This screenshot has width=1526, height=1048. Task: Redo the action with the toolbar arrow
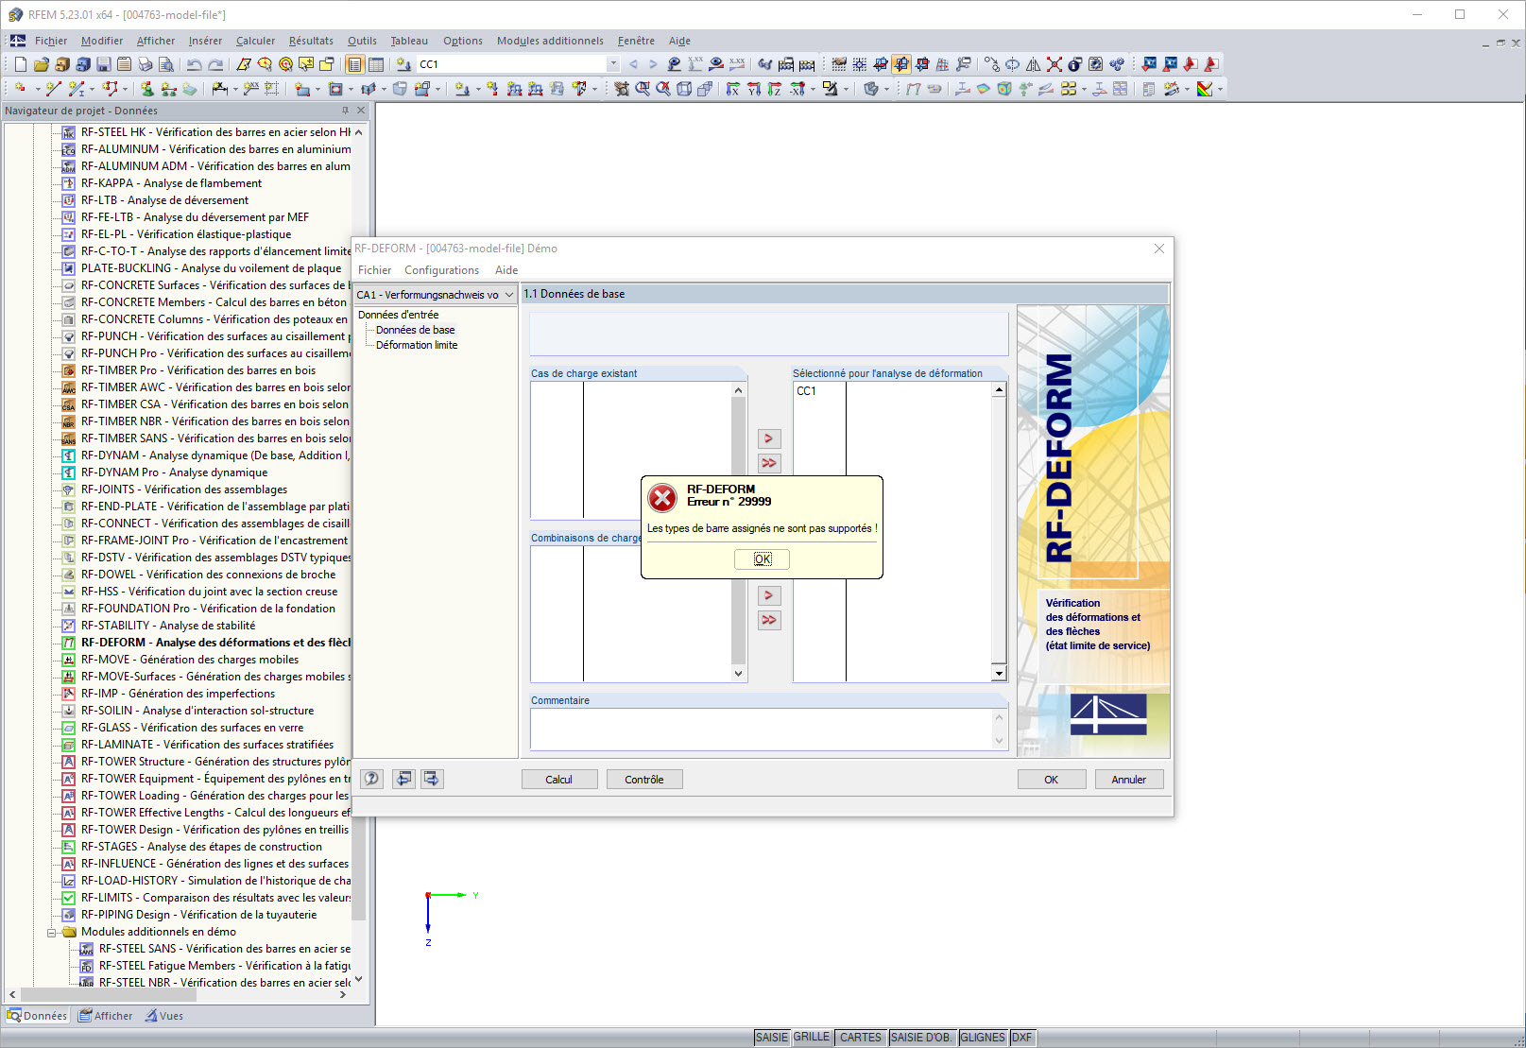[x=215, y=64]
